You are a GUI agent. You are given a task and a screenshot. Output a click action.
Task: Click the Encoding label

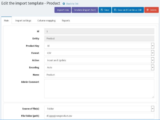[34, 67]
